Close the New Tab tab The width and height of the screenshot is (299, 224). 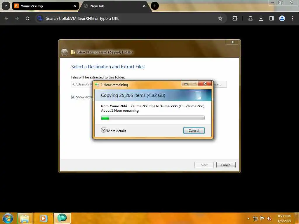pos(144,6)
